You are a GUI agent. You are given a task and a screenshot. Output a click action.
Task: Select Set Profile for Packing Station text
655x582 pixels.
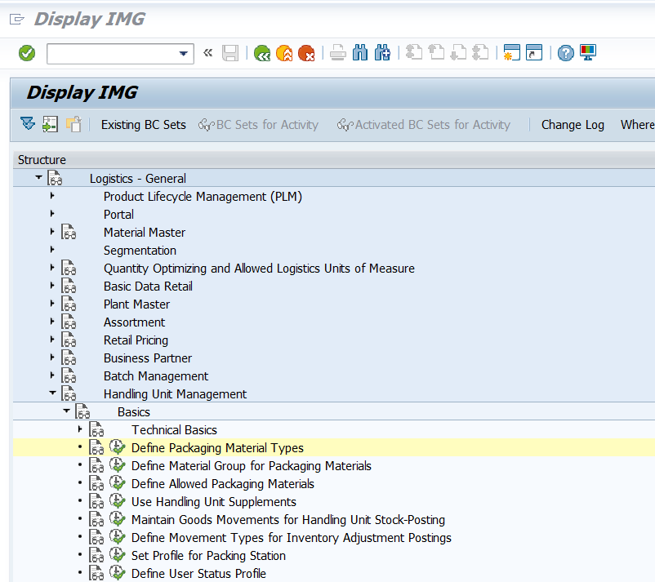pyautogui.click(x=208, y=556)
